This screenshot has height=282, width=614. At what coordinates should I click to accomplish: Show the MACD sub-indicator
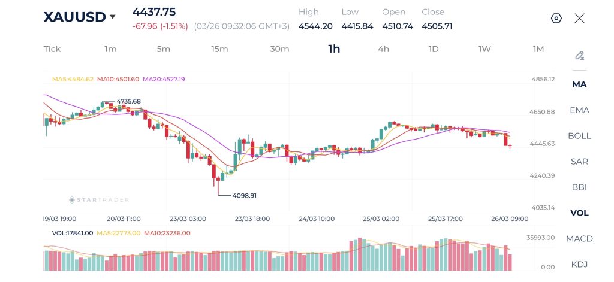[579, 239]
